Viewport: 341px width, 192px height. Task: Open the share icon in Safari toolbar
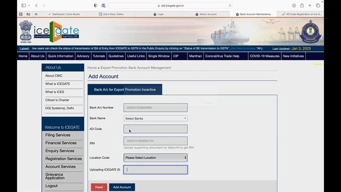[x=302, y=5]
